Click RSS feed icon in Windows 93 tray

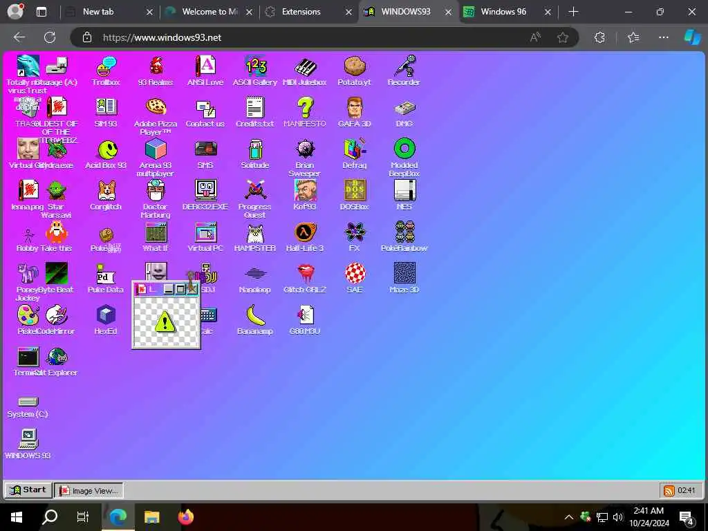tap(669, 490)
